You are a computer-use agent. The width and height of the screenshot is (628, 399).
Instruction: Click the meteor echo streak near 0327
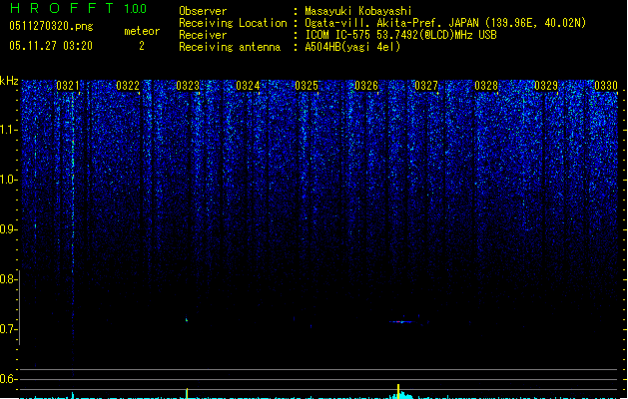click(404, 321)
